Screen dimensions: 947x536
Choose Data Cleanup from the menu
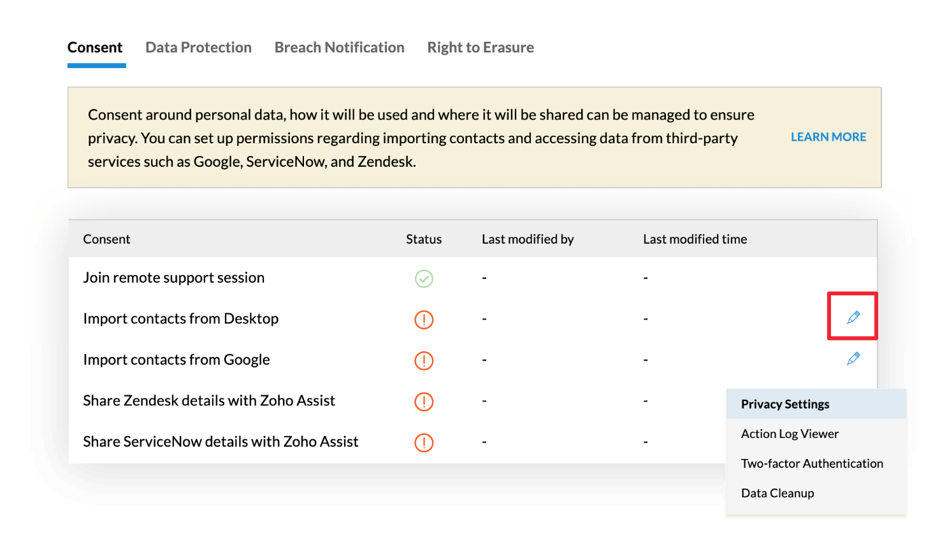pos(777,492)
